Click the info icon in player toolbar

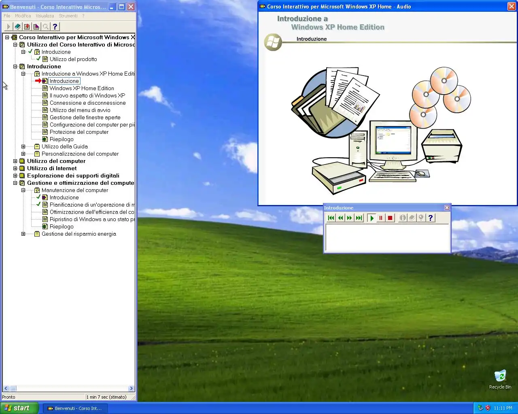[403, 218]
